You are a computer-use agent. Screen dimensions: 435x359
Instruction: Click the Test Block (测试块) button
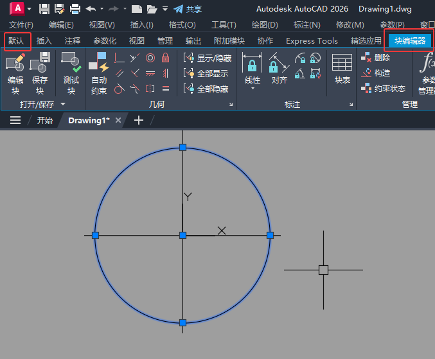(71, 73)
